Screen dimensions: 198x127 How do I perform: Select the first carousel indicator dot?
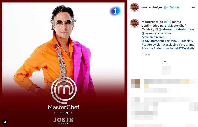click(x=59, y=124)
